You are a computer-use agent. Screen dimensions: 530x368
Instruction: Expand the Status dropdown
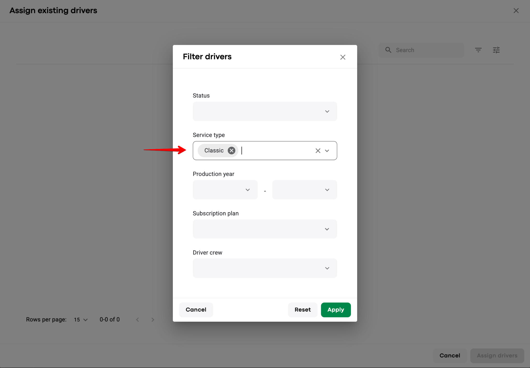[x=265, y=111]
